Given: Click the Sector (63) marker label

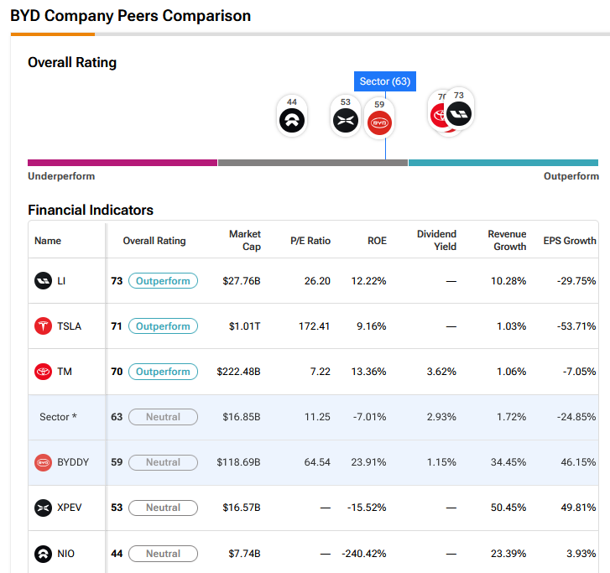Looking at the screenshot, I should coord(385,81).
